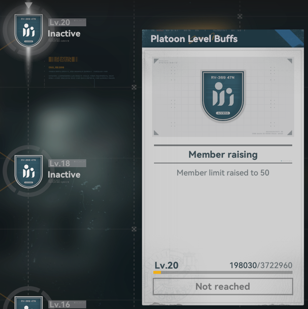Click the Member raising heading
This screenshot has height=309, width=308.
(223, 154)
